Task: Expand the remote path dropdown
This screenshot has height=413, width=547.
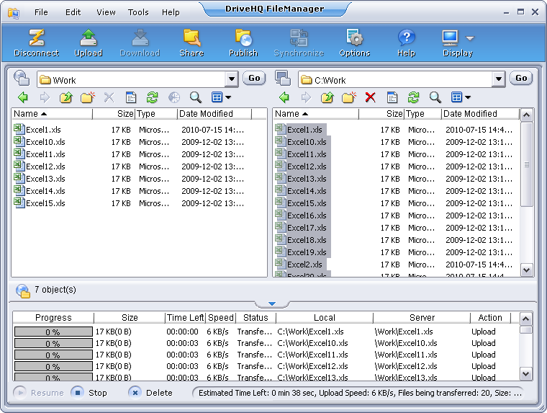Action: (x=231, y=79)
